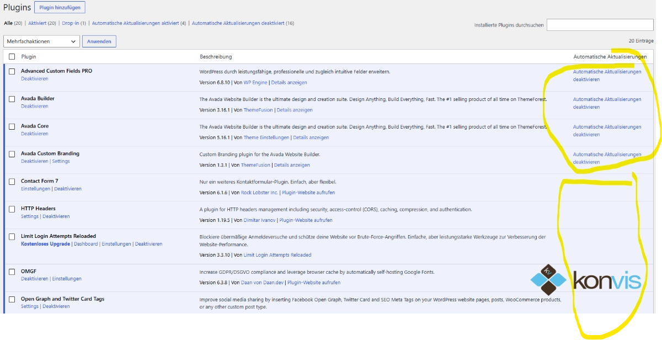Deactivate the Avada Builder plugin

pyautogui.click(x=35, y=106)
